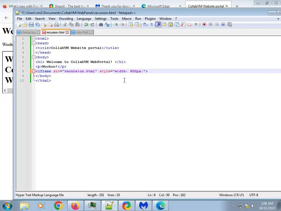Collapse the body fold on line 5
The width and height of the screenshot is (281, 211).
(33, 57)
